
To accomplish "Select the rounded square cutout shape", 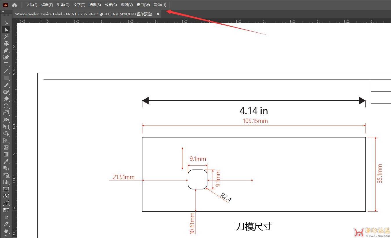I will tap(198, 179).
